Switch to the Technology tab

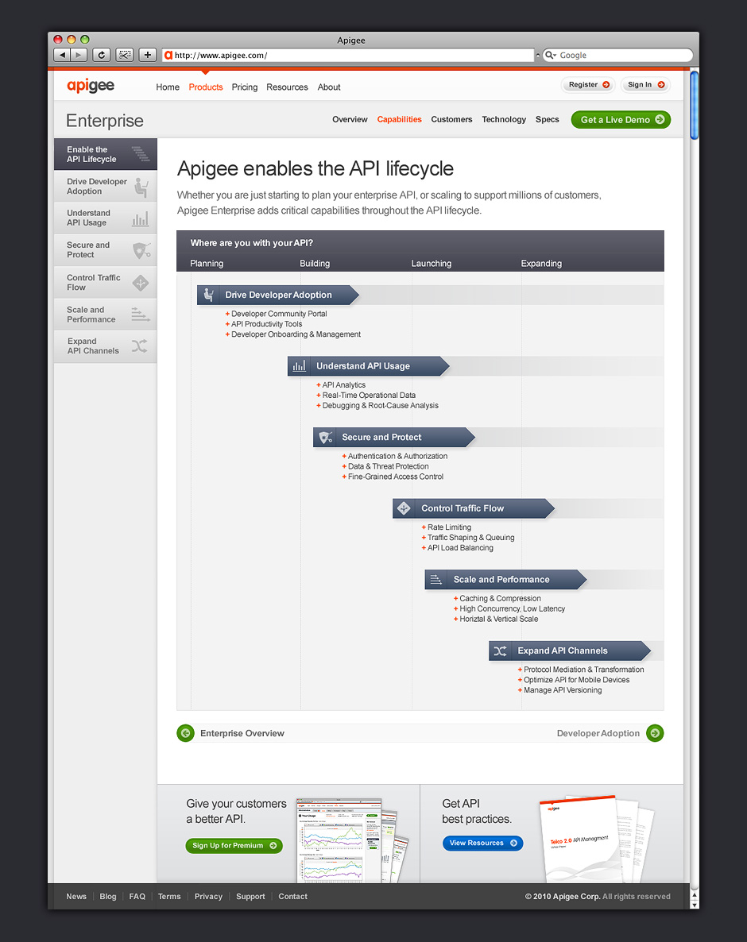coord(504,119)
